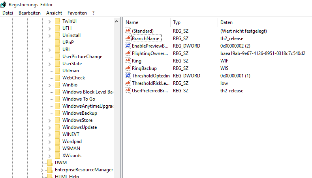Click the 'low' data value
312x178 pixels.
point(224,83)
